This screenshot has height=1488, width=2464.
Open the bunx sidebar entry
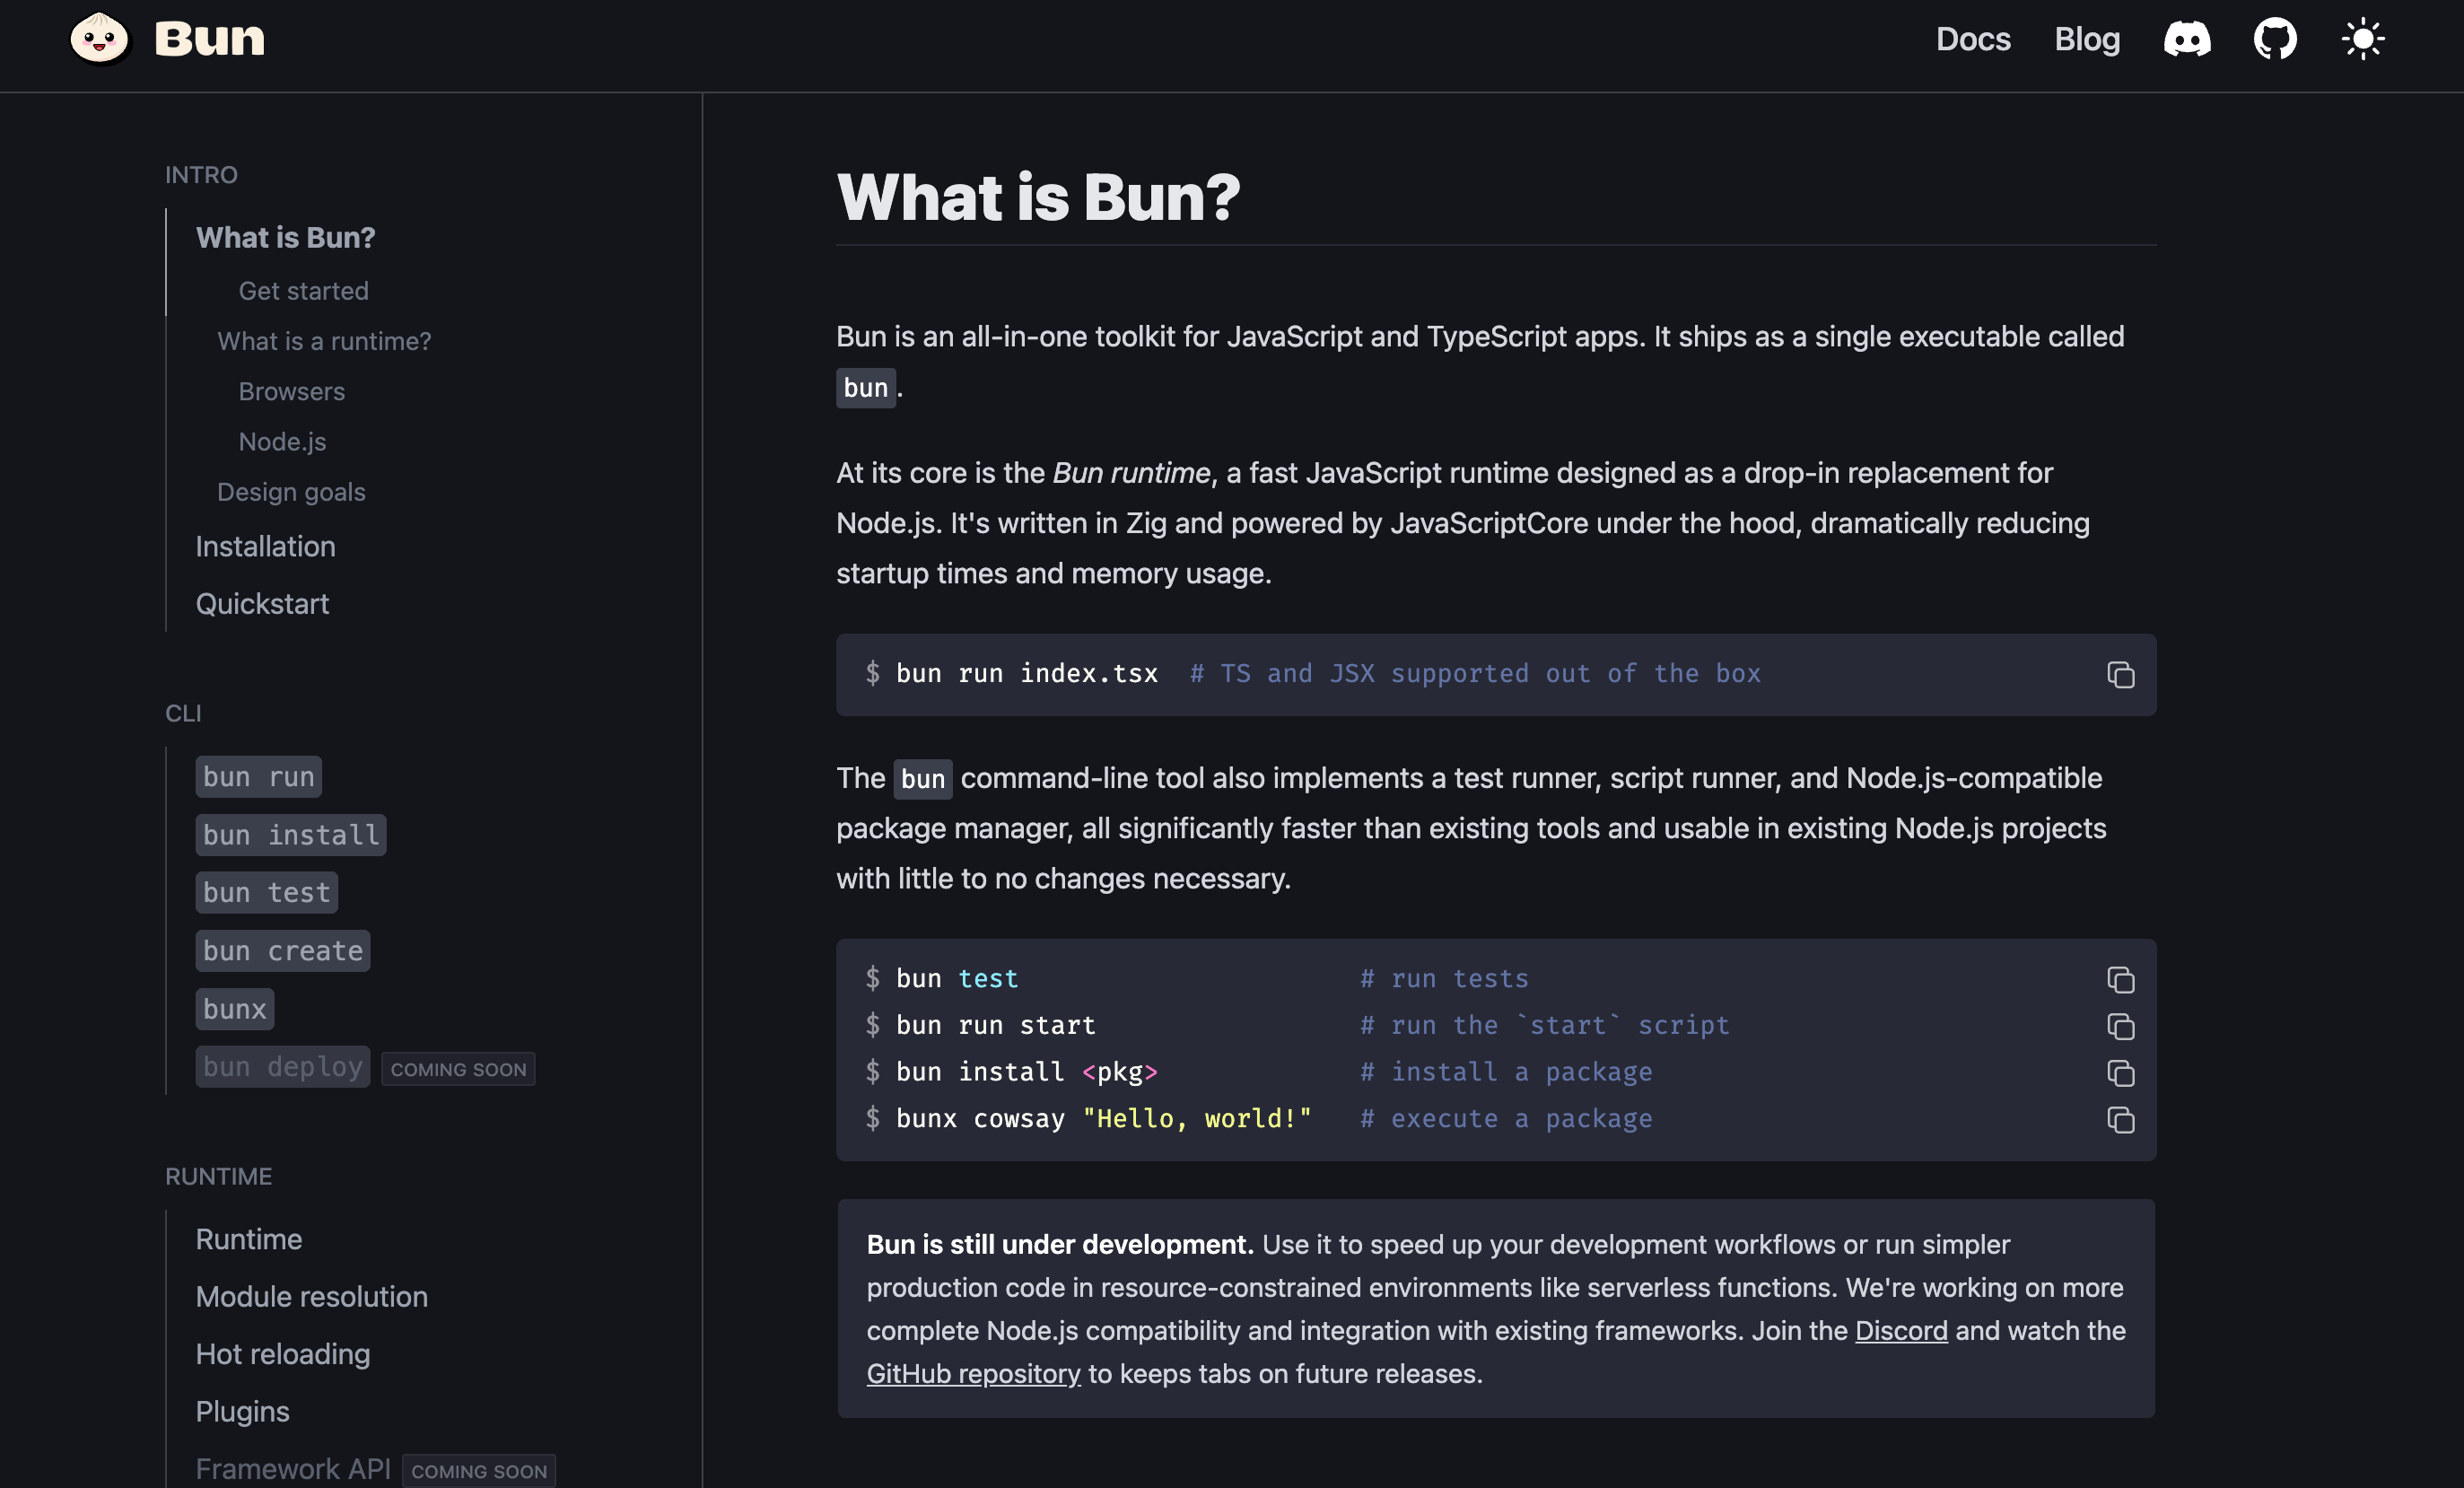click(x=235, y=1009)
